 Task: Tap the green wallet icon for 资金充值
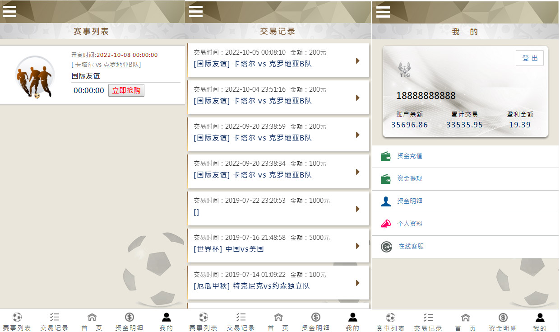(x=386, y=156)
